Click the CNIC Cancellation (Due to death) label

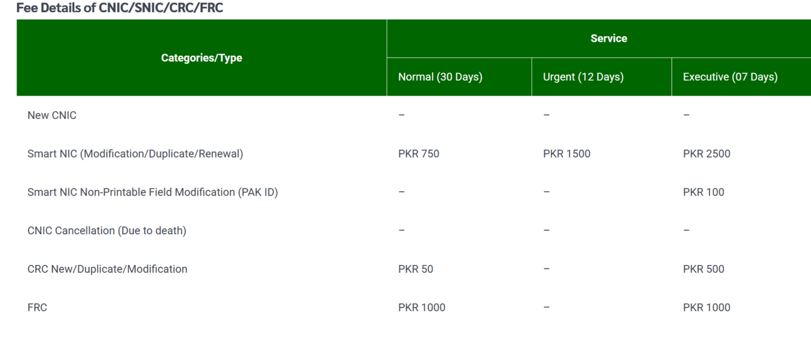click(106, 231)
